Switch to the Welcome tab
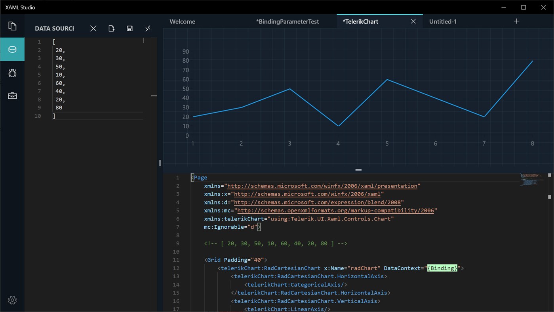Viewport: 554px width, 312px height. [x=182, y=21]
